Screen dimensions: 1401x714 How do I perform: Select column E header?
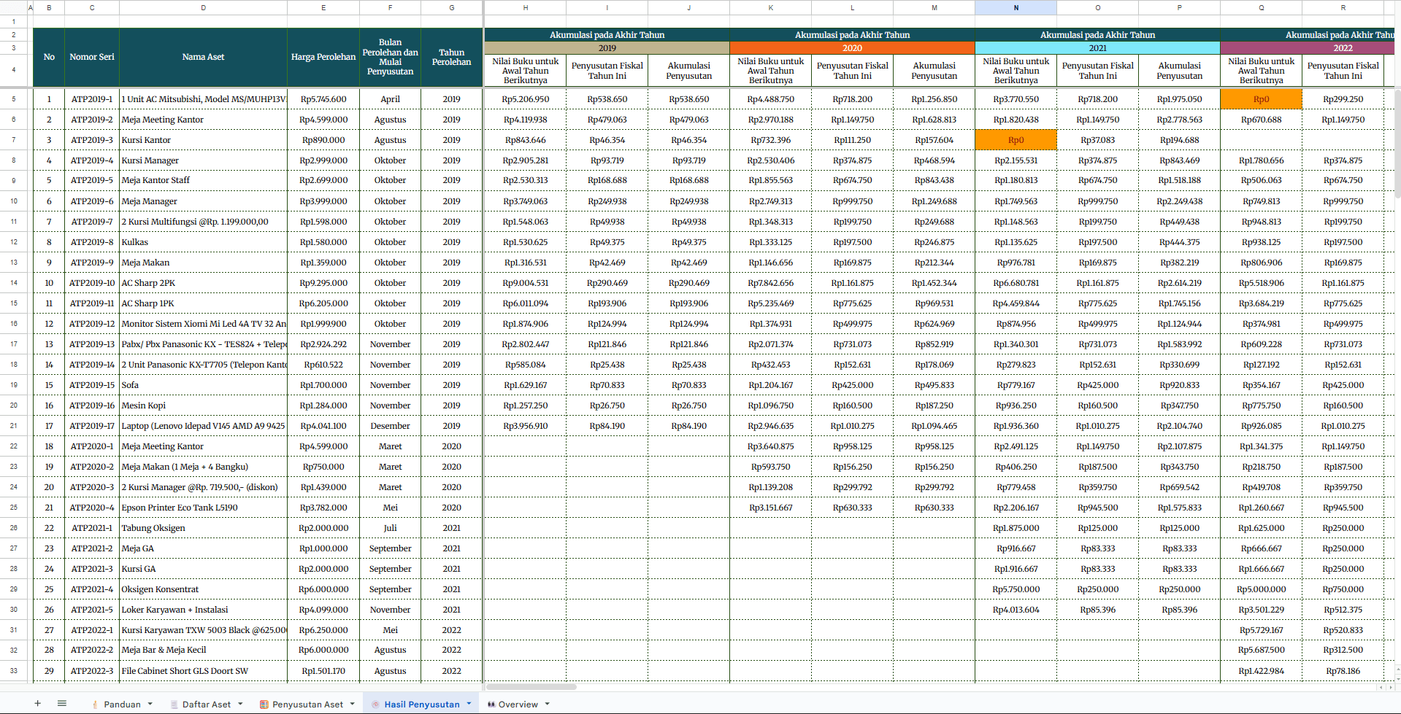(323, 7)
